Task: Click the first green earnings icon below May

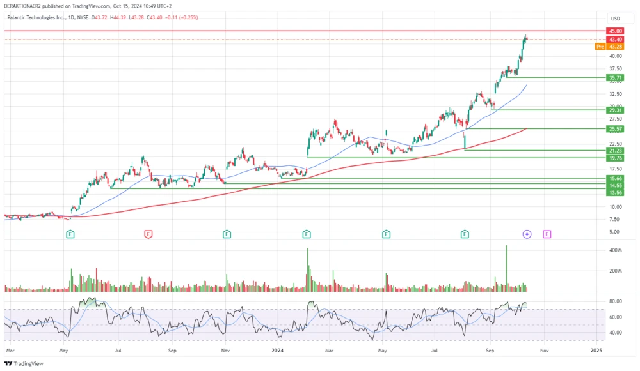Action: tap(70, 234)
